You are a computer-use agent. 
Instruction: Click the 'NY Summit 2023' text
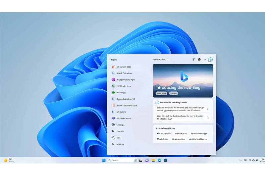pyautogui.click(x=124, y=67)
